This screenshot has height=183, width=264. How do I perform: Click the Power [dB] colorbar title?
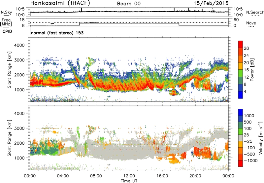(252, 70)
